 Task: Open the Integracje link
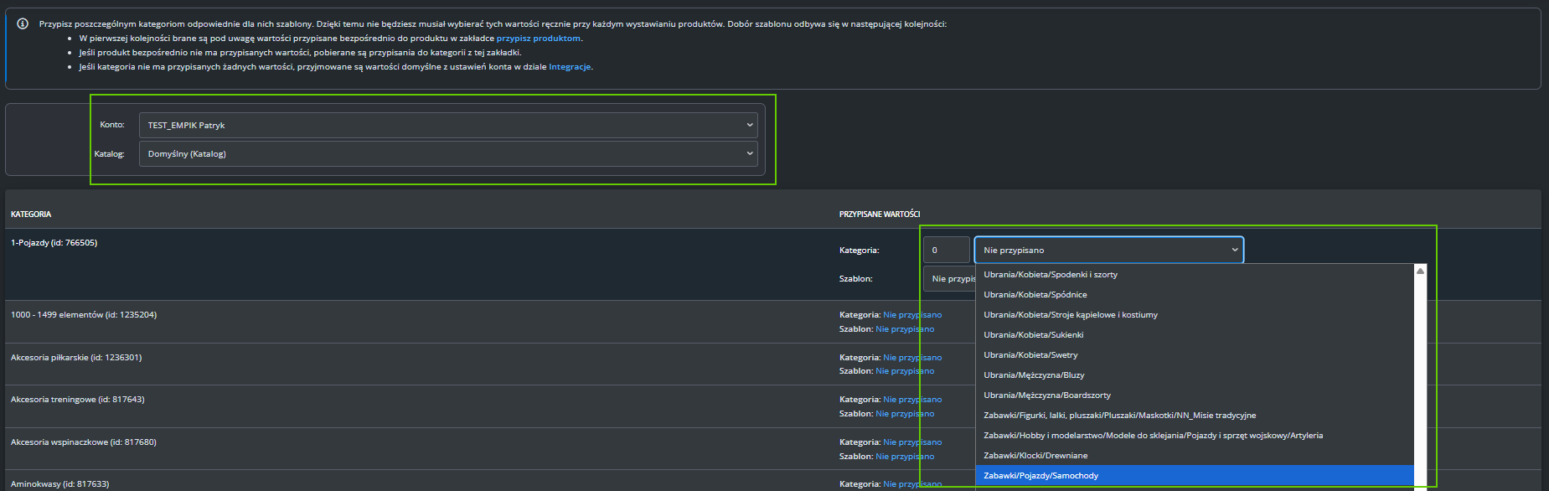point(570,66)
